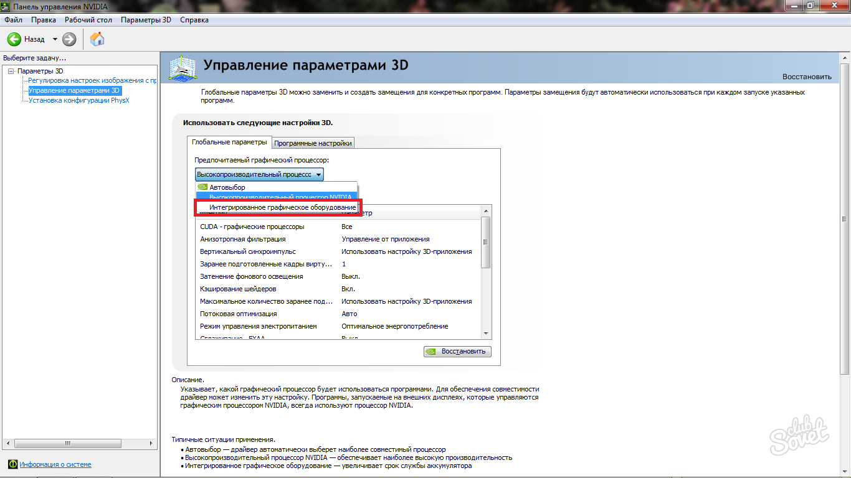Open Информация о системе link
Screen dimensions: 851x478
55,464
